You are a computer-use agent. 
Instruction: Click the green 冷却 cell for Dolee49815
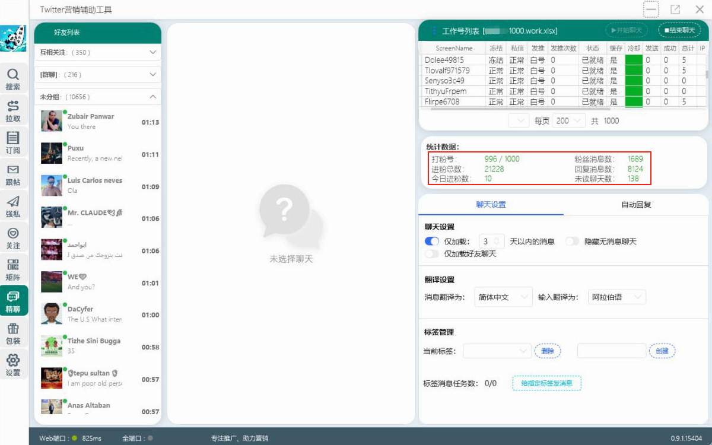pyautogui.click(x=634, y=60)
